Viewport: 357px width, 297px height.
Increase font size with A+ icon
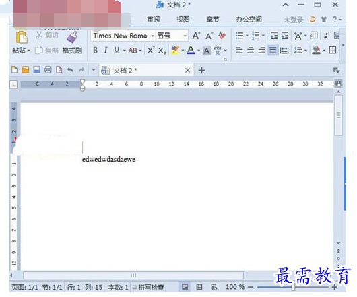coord(196,36)
